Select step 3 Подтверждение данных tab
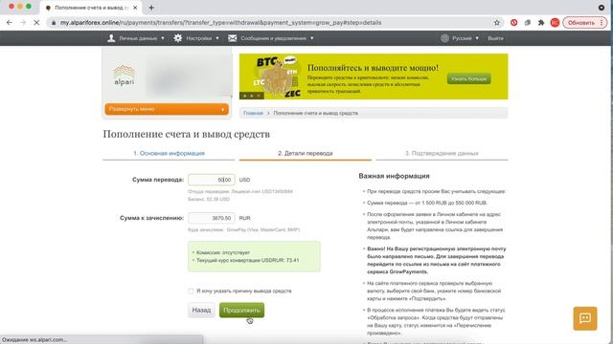This screenshot has width=613, height=344. coord(442,153)
